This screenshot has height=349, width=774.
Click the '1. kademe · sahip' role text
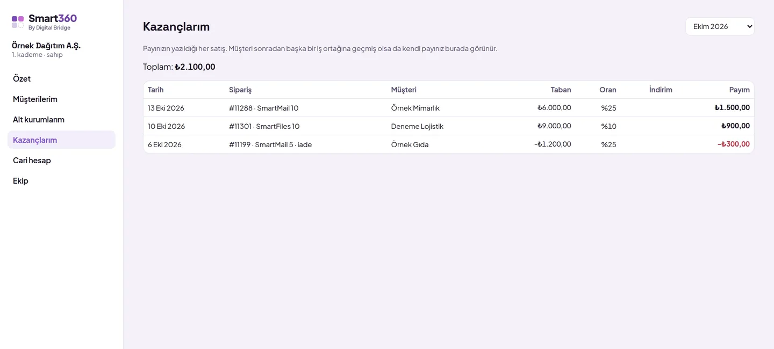coord(37,55)
